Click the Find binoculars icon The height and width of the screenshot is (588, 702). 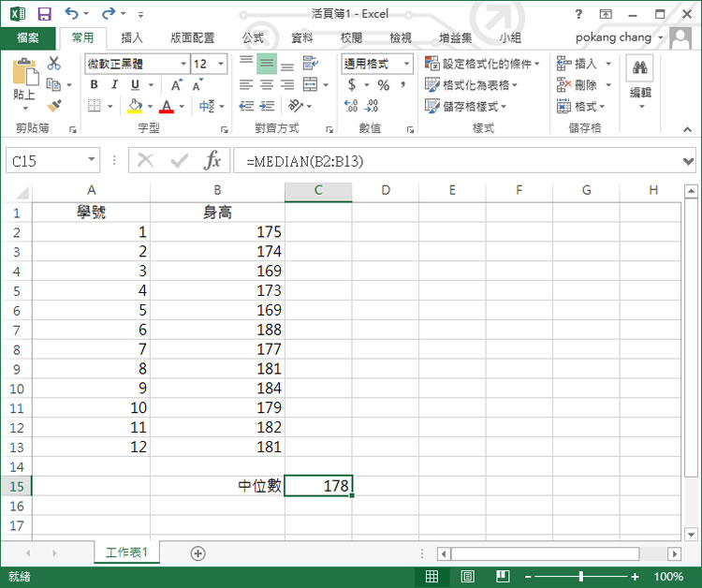coord(640,67)
